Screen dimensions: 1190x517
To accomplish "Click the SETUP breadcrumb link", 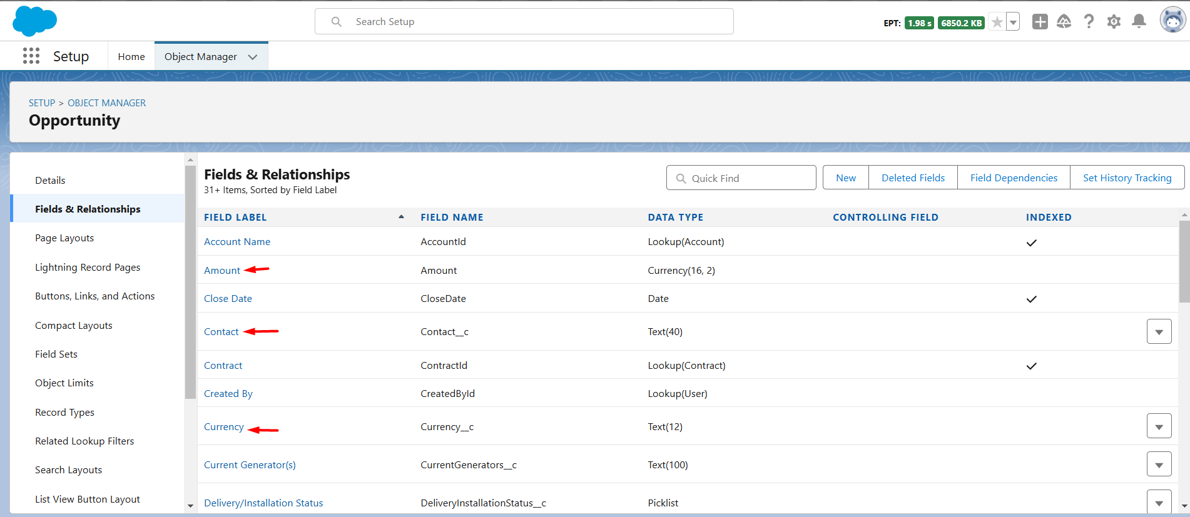I will click(42, 103).
